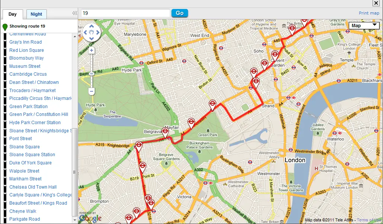
Task: Zoom out with the minus button
Action: tap(91, 91)
